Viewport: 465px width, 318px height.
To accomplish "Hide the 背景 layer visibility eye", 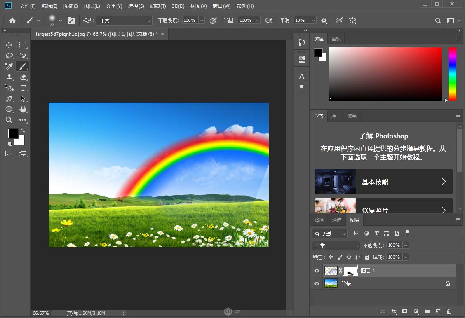I will coord(317,284).
